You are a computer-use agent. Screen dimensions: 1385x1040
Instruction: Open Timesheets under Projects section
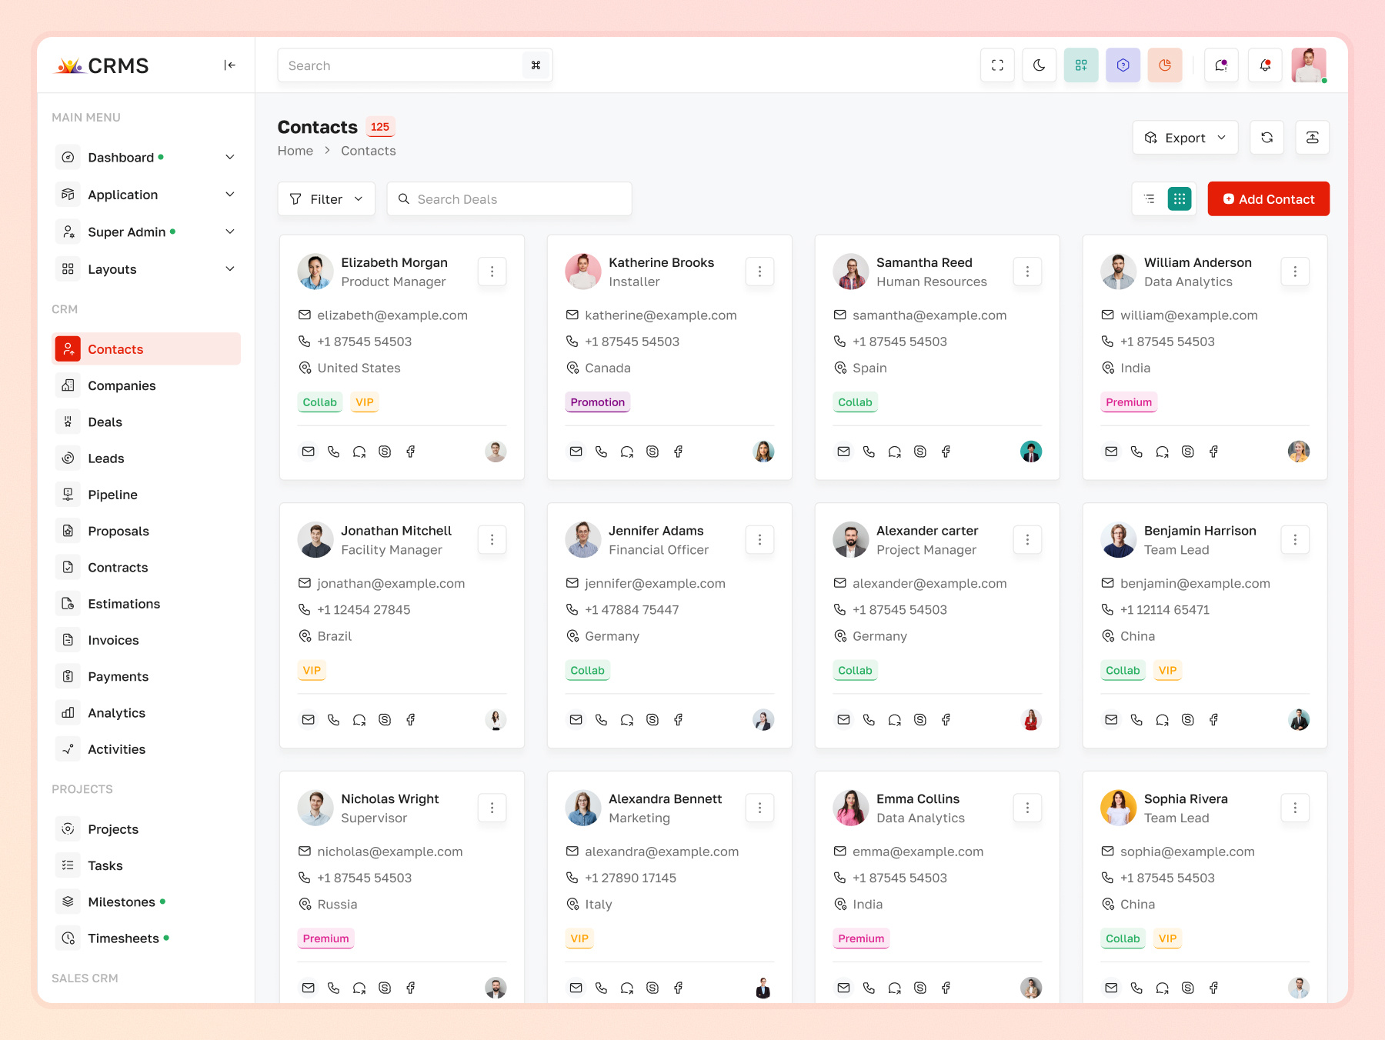click(x=125, y=938)
